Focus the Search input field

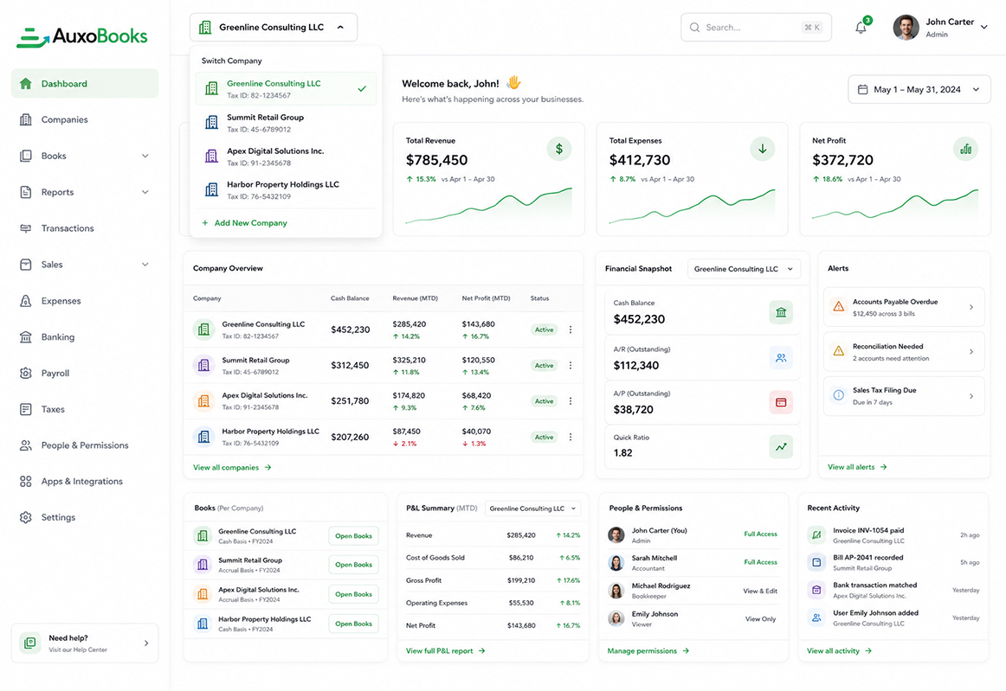coord(756,28)
